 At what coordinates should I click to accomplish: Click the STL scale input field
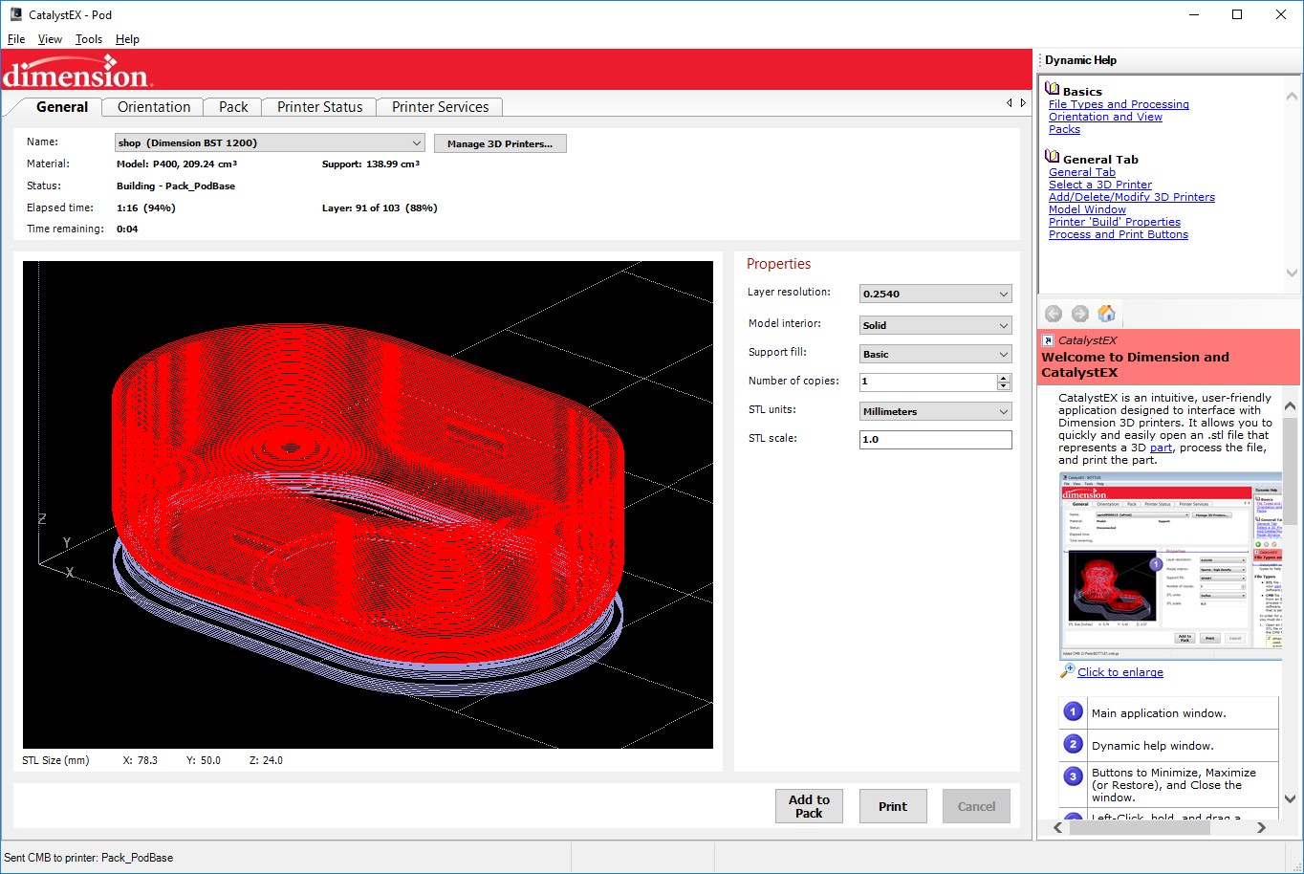[x=936, y=440]
